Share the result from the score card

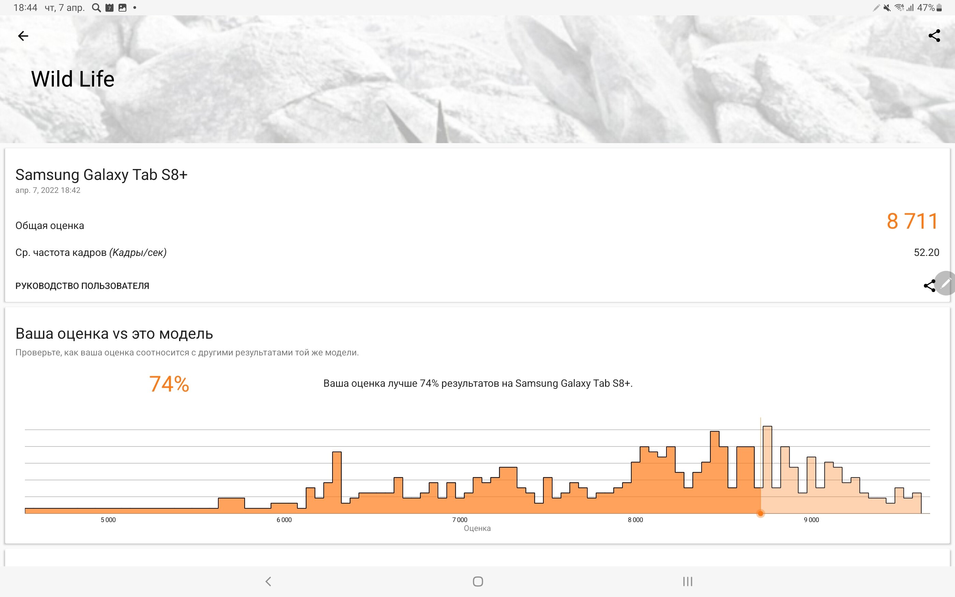(x=929, y=286)
